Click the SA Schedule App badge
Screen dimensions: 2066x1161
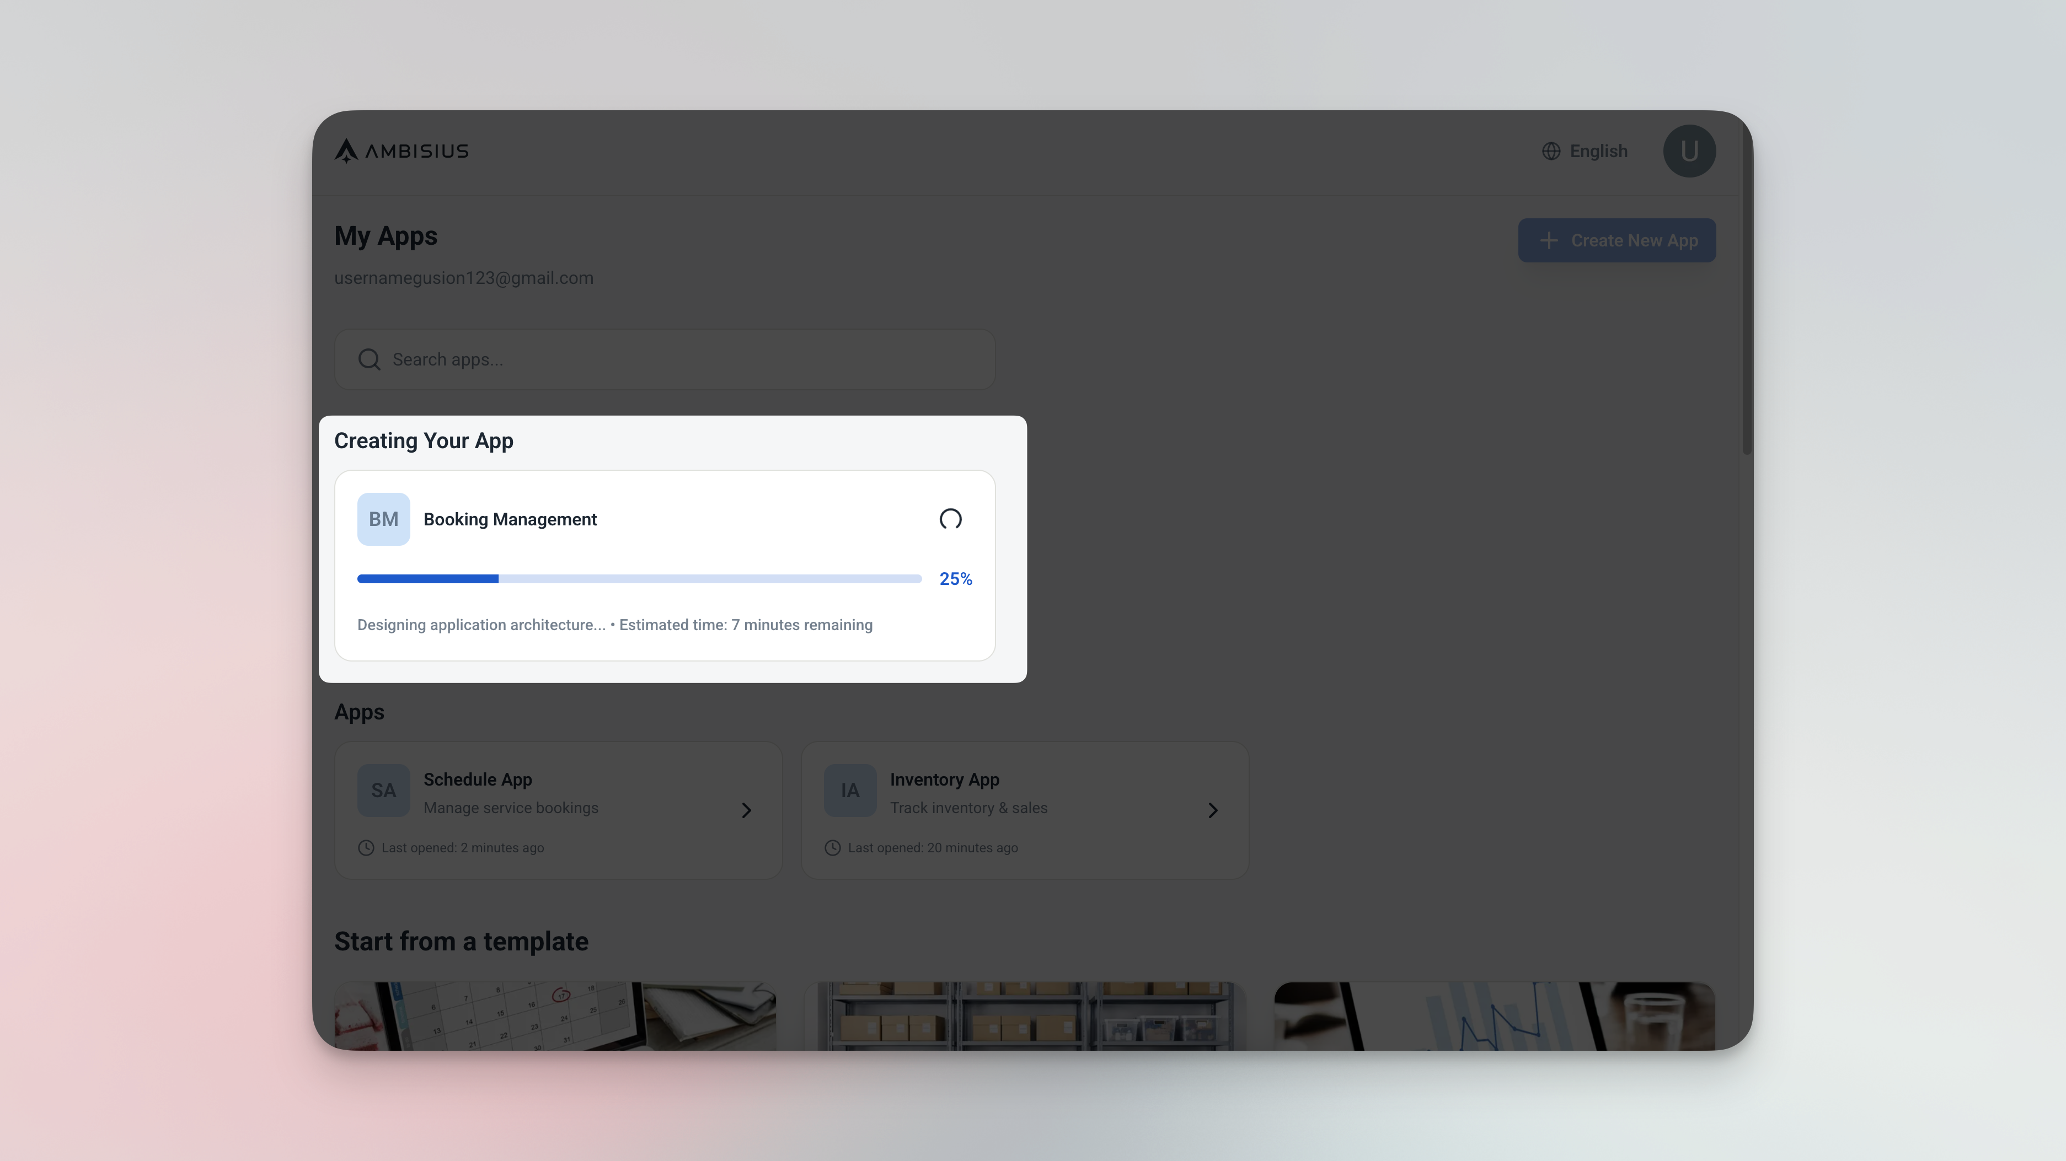(x=383, y=791)
